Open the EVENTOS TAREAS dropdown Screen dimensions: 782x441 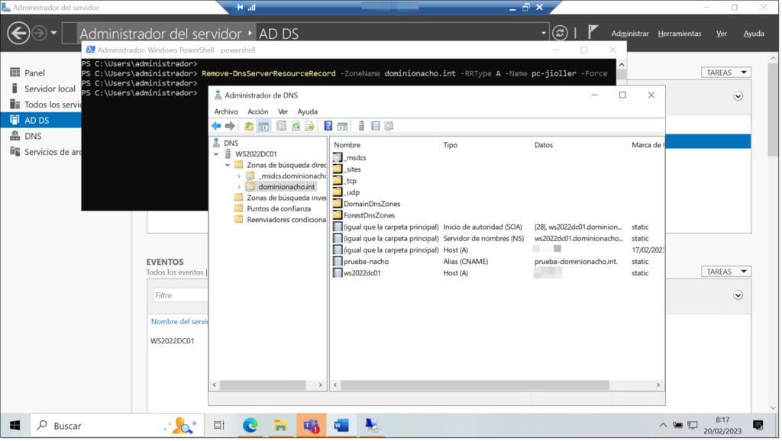pyautogui.click(x=725, y=272)
